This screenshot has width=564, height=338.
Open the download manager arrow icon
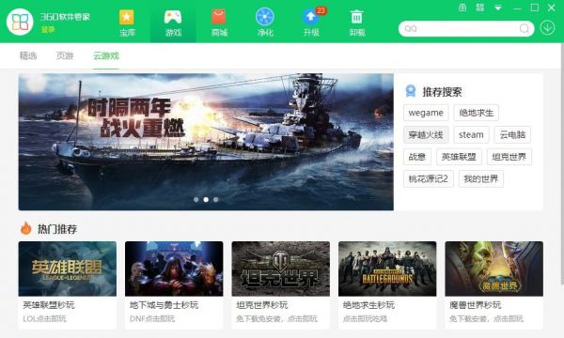tap(547, 27)
